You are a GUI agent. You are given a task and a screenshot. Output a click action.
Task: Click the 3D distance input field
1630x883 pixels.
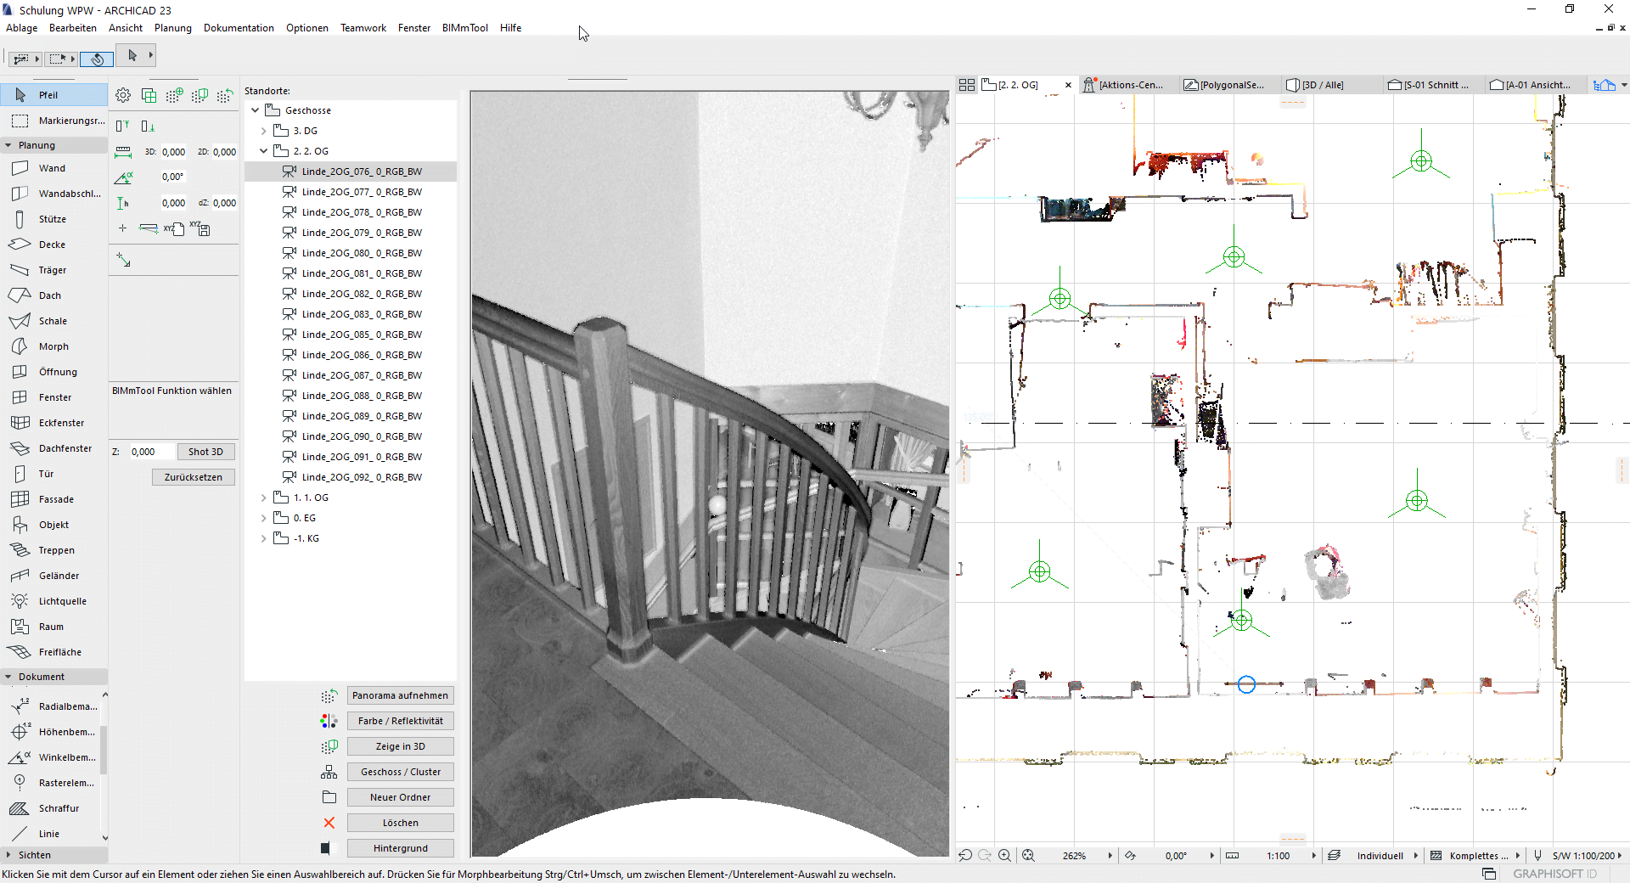173,152
